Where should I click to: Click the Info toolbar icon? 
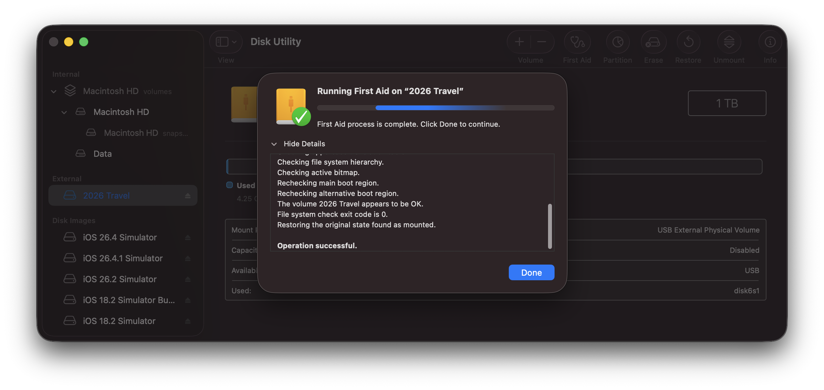point(770,42)
